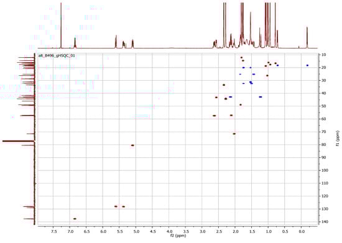
Task: Pick the cross peak at 6.85 / 138 ppm
Action: (75, 219)
